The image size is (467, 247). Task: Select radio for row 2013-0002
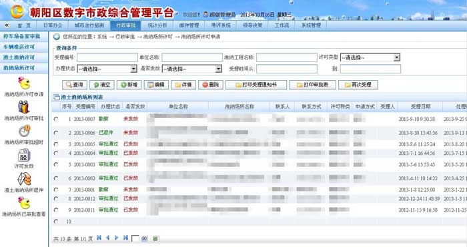coord(56,178)
